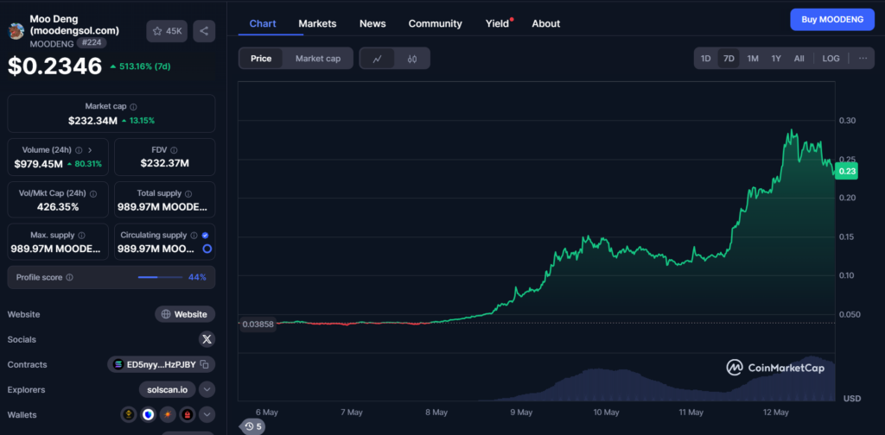Open the first Binance wallet icon
Screen dimensions: 885x435
coord(129,414)
